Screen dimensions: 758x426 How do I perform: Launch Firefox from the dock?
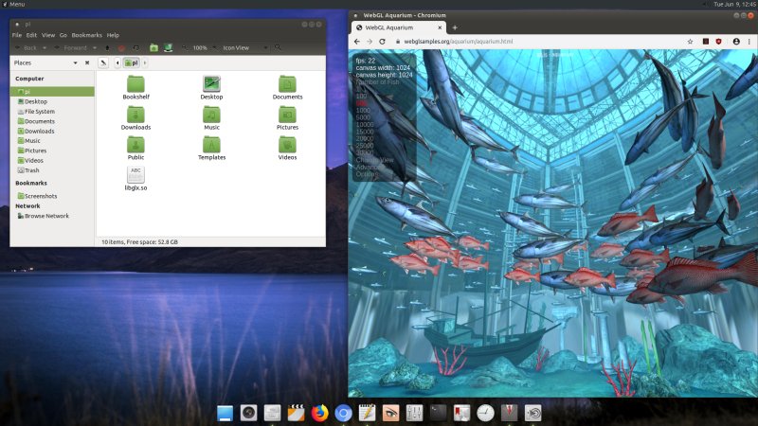coord(320,412)
